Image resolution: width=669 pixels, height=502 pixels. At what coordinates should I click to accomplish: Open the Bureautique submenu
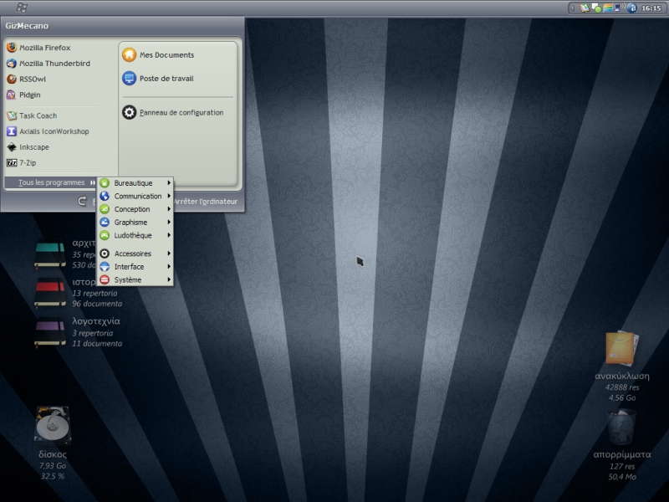point(135,182)
